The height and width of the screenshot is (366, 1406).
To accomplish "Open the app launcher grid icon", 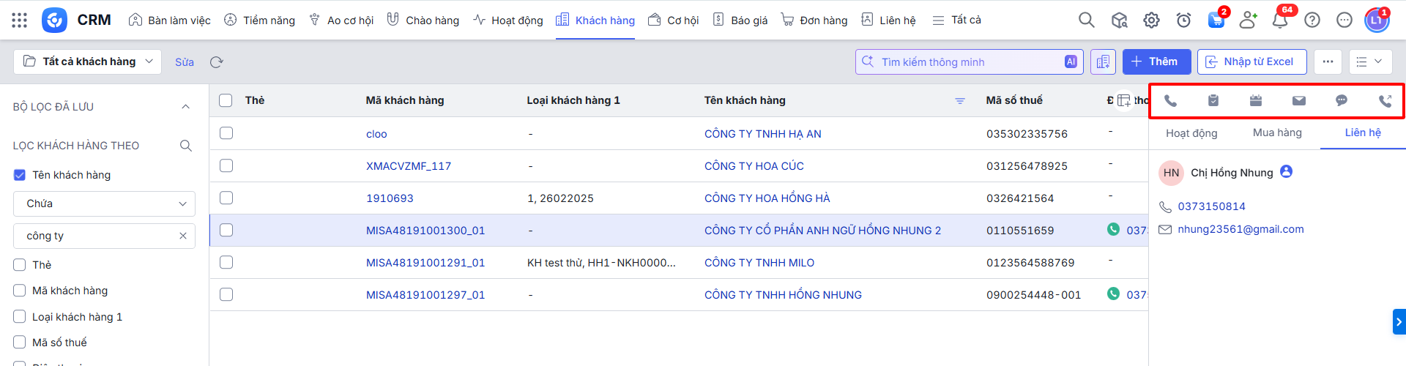I will 20,20.
